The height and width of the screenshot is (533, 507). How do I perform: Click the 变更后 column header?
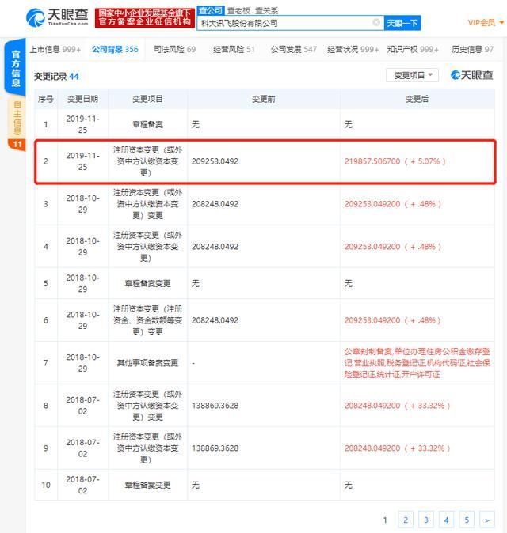[417, 99]
